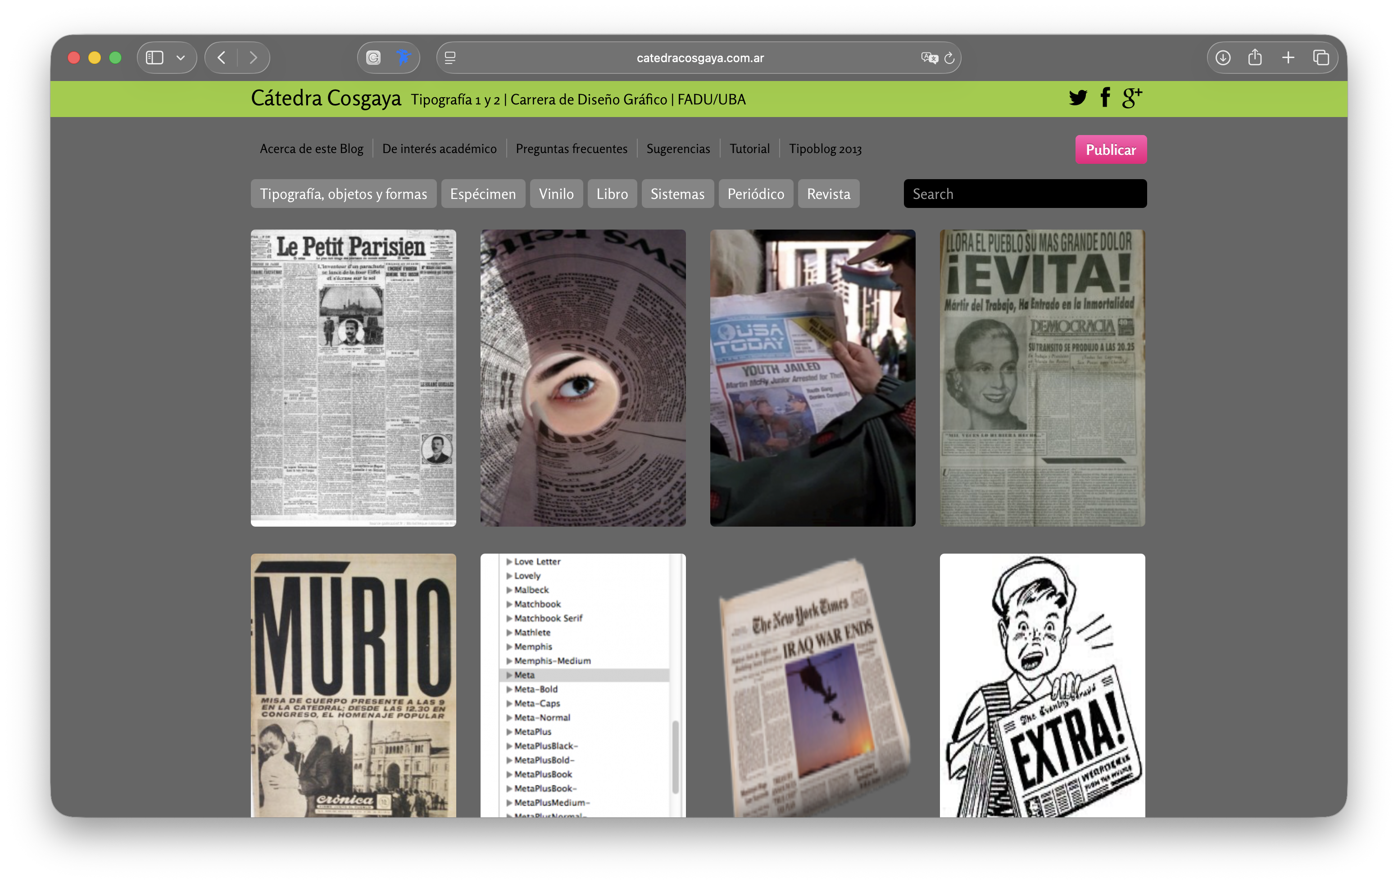
Task: Open the Cátedra Cosgaya home title
Action: coord(326,99)
